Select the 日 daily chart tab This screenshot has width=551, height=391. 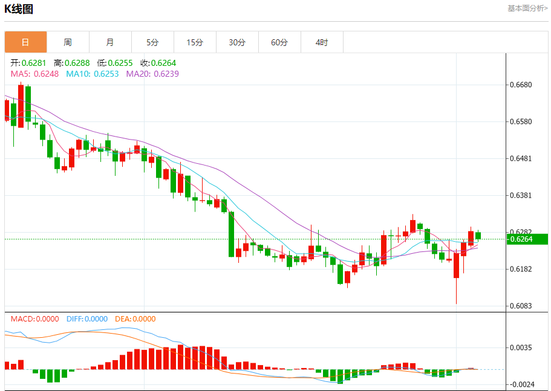(25, 42)
